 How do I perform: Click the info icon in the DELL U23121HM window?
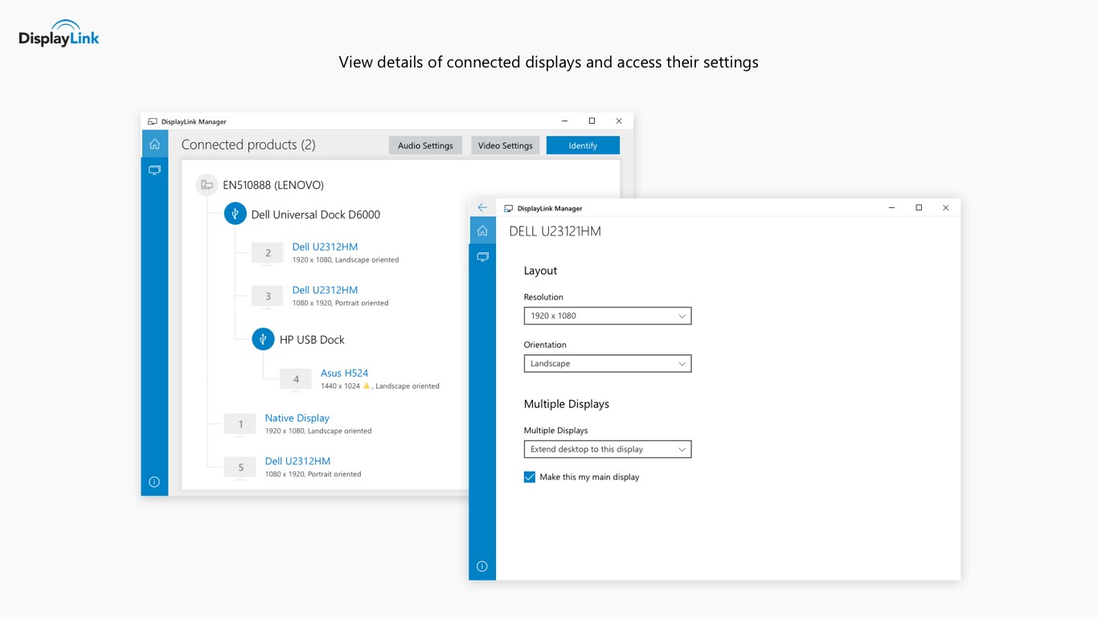tap(482, 566)
